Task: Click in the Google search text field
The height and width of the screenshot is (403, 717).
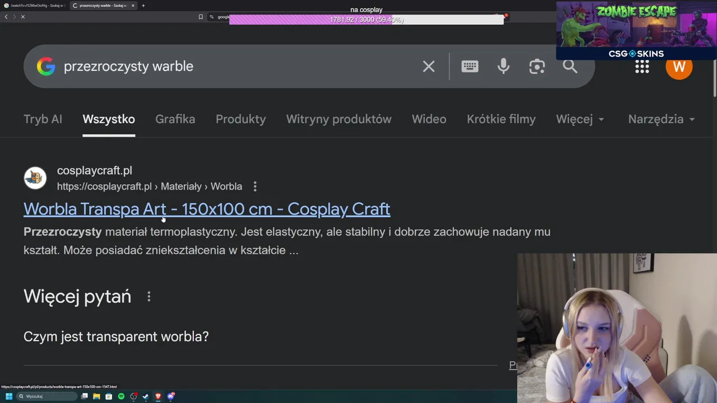Action: [x=238, y=67]
